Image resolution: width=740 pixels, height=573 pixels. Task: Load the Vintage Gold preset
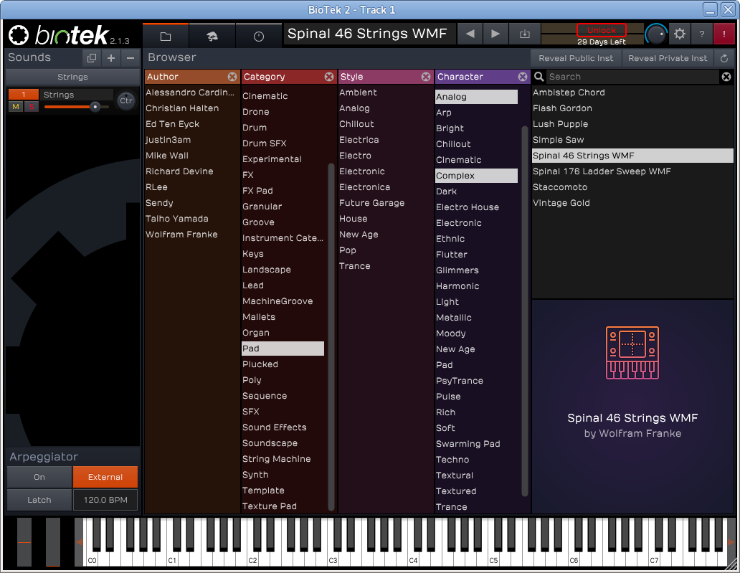632,203
